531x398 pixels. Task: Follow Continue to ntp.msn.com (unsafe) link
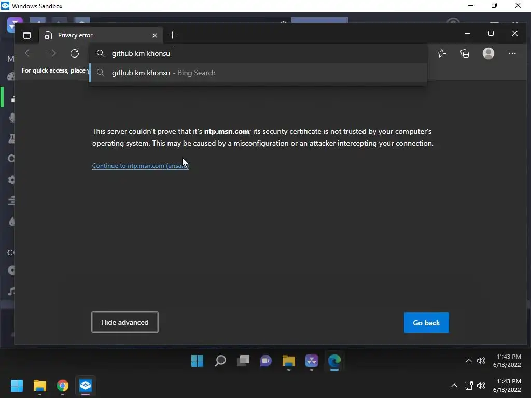click(140, 165)
